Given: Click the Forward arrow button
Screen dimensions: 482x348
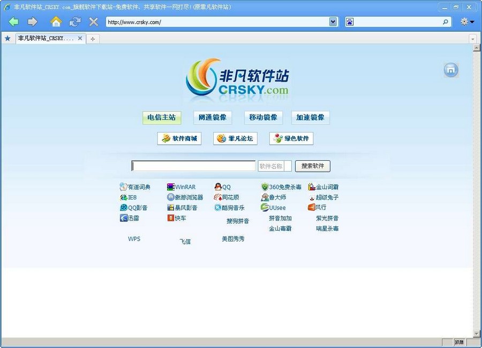Looking at the screenshot, I should pyautogui.click(x=32, y=22).
